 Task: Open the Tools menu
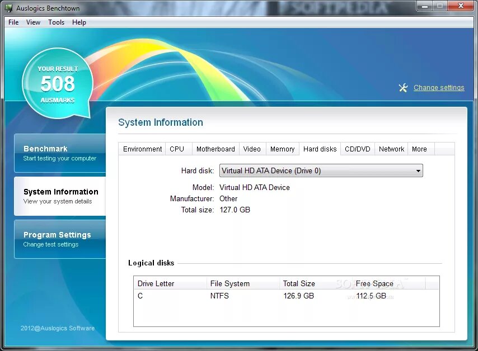[56, 22]
